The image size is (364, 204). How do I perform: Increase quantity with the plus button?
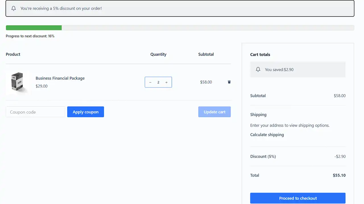click(166, 82)
